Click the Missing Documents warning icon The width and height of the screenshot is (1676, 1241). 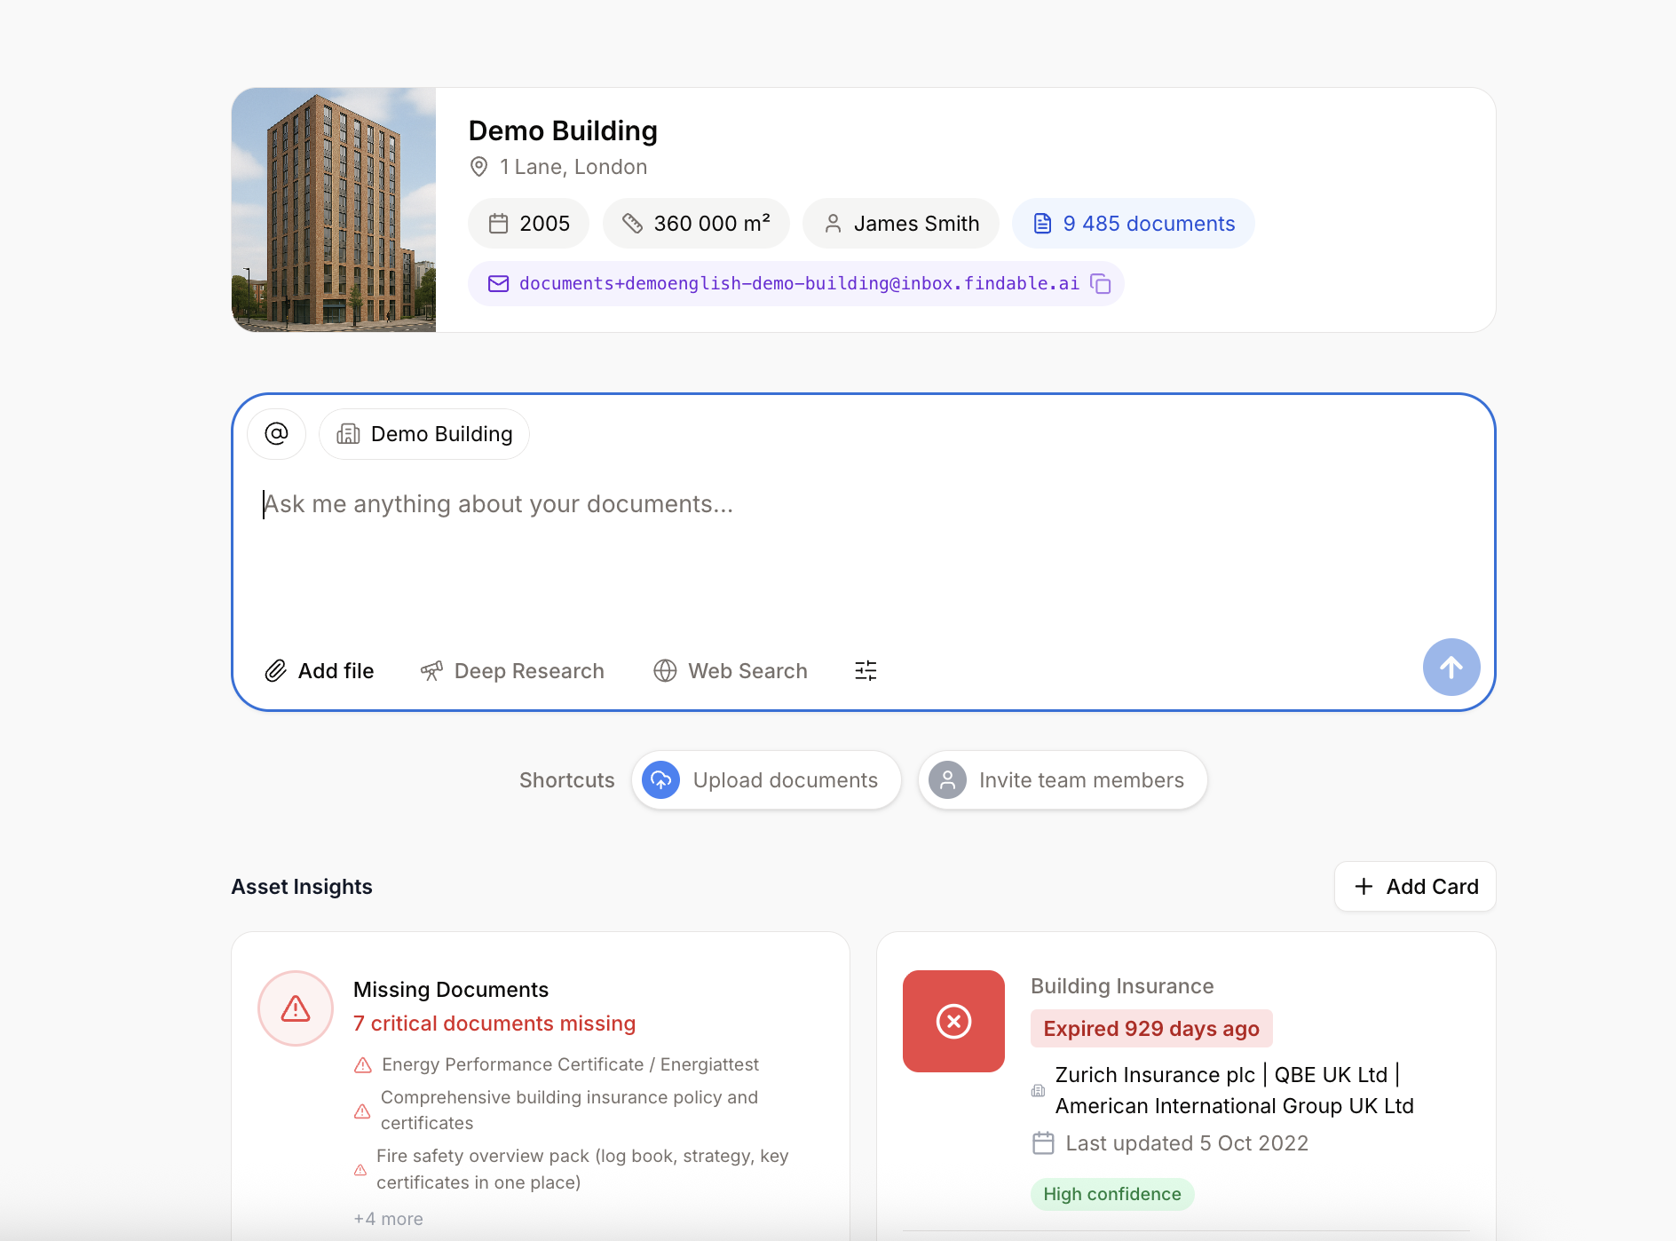(x=295, y=1008)
